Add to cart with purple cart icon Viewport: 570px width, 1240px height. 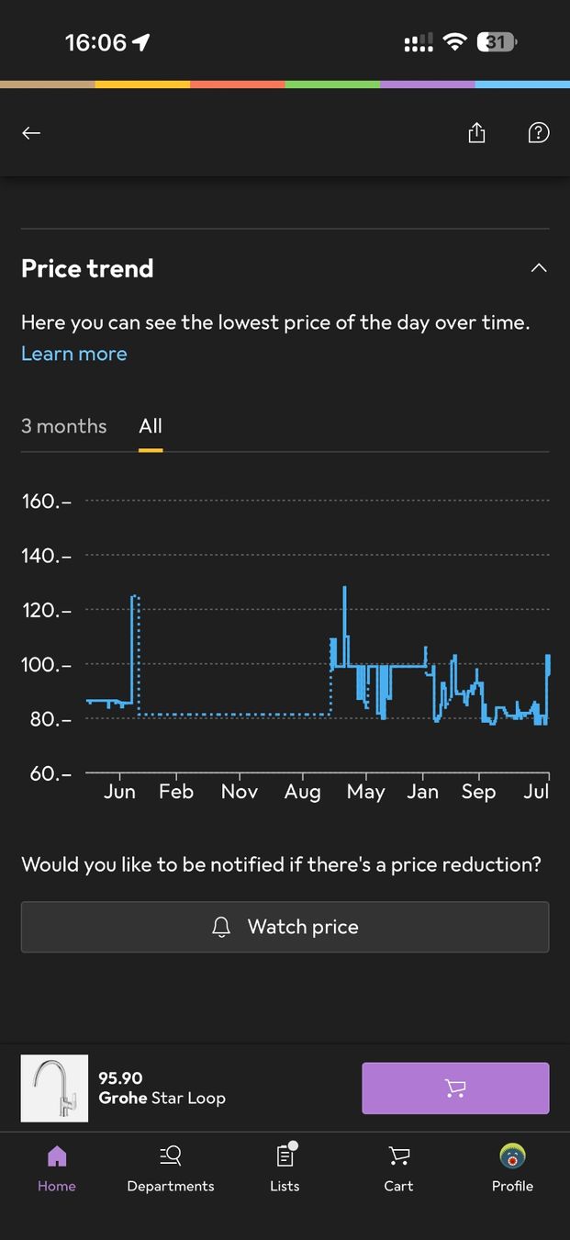pos(455,1088)
